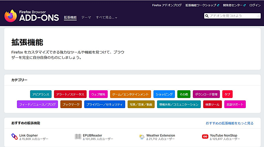Click the search magnifier icon
The width and height of the screenshot is (264, 147).
pyautogui.click(x=207, y=16)
